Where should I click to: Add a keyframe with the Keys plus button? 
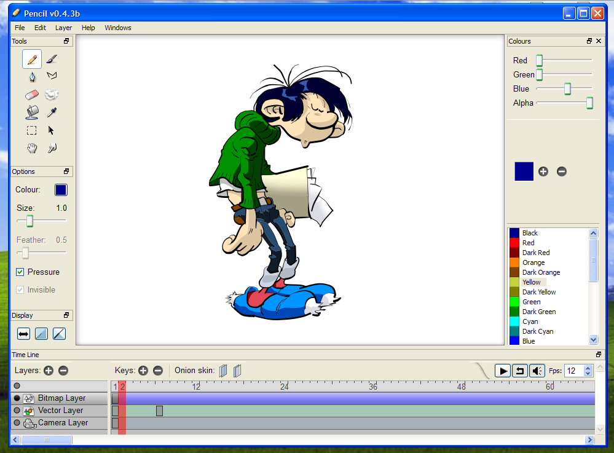144,370
